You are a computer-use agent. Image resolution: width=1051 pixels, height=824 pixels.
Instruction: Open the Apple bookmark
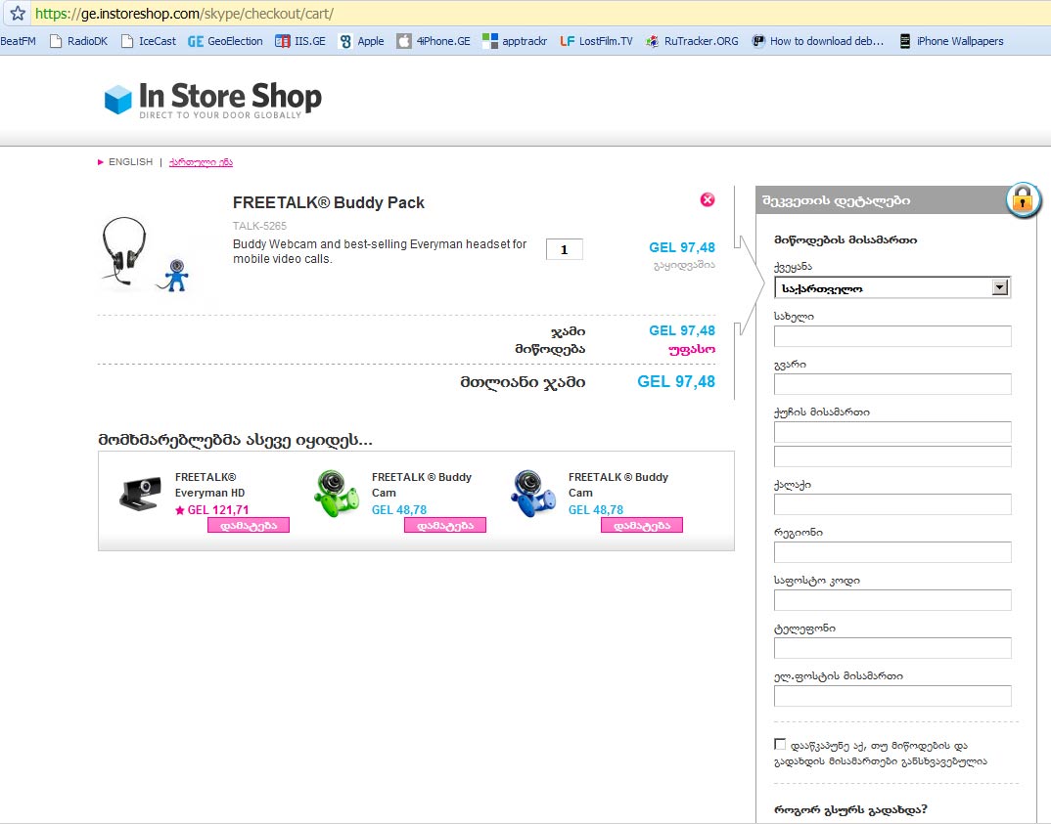click(361, 41)
